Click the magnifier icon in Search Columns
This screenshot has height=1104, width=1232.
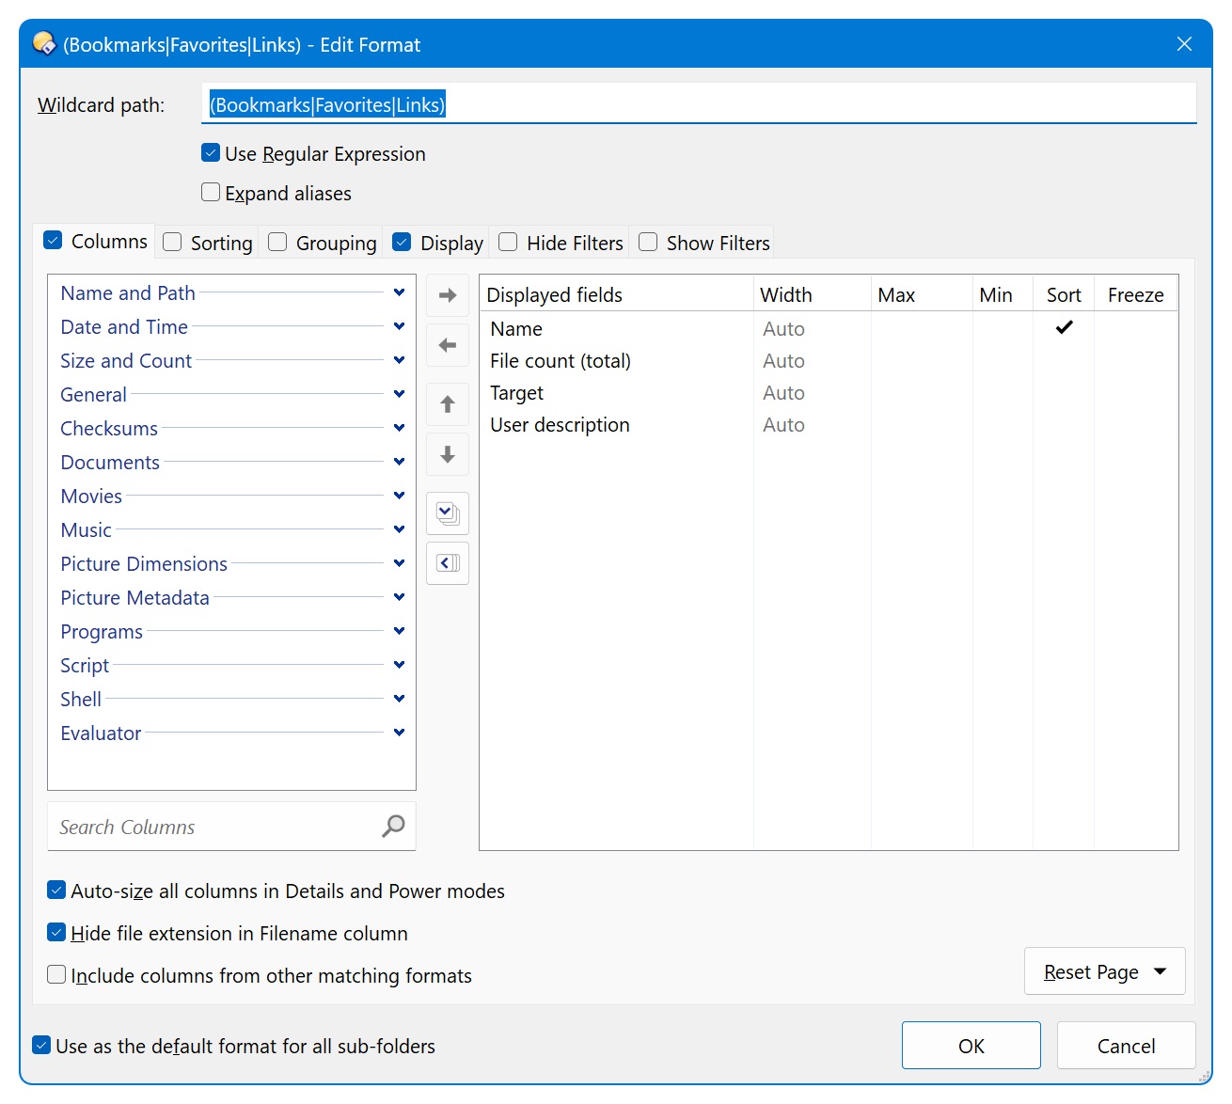pyautogui.click(x=392, y=827)
